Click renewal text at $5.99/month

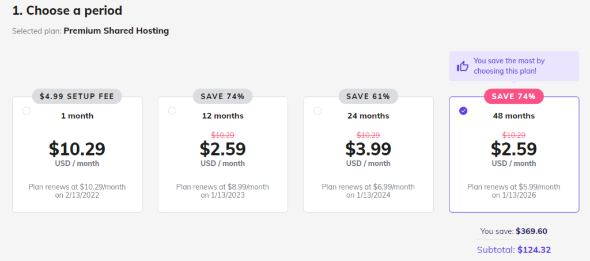click(513, 191)
